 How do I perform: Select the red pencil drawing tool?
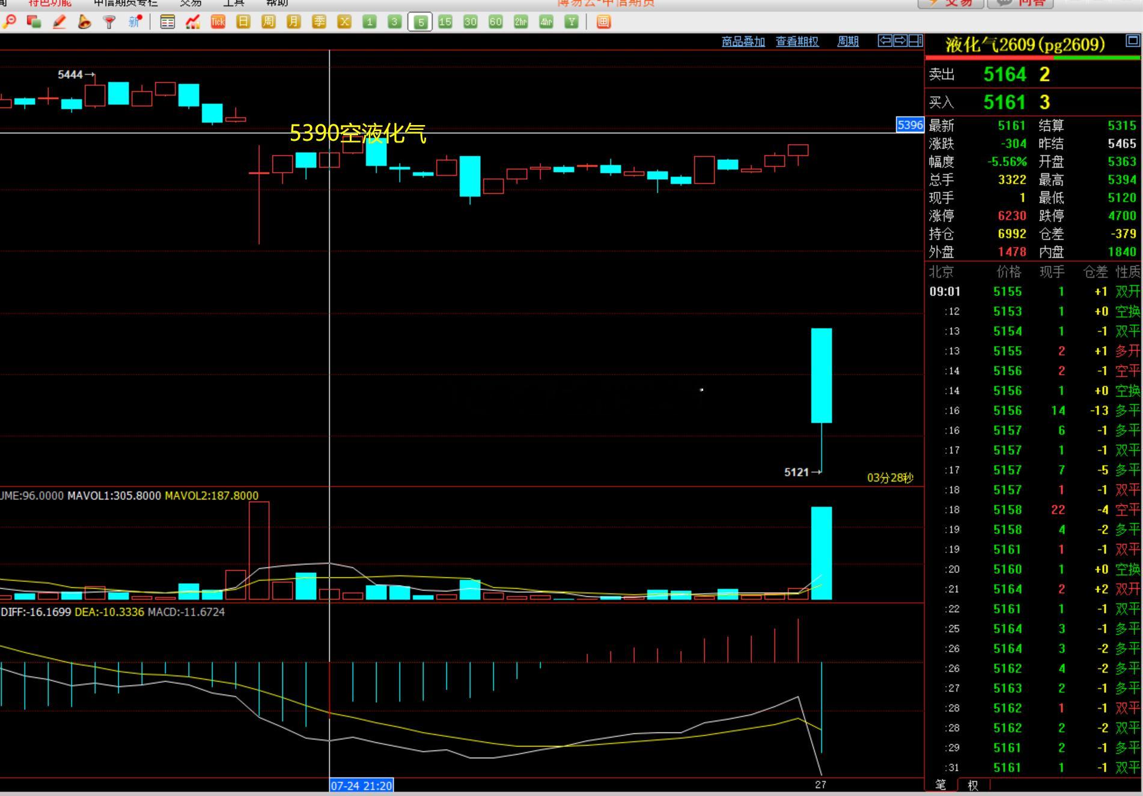tap(59, 22)
